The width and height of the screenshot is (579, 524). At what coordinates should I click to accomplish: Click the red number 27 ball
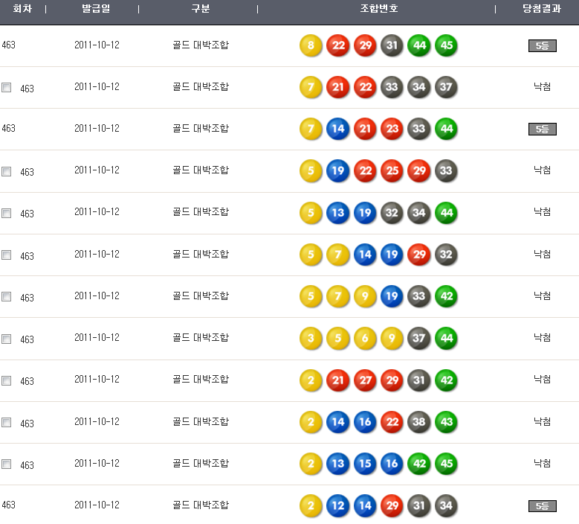(x=365, y=380)
